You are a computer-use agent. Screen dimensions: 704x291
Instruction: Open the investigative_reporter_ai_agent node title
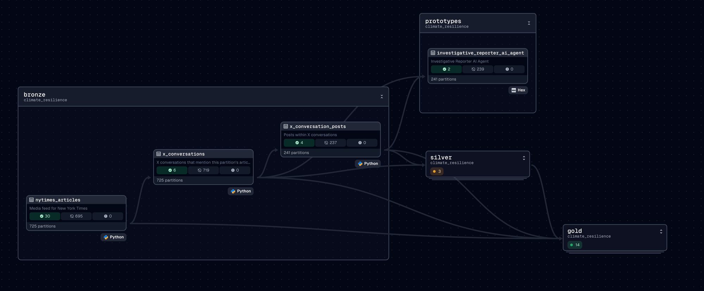click(x=480, y=53)
